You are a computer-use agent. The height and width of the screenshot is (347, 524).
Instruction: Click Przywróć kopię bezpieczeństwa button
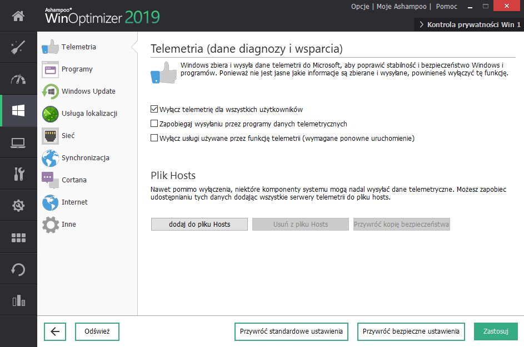click(x=401, y=224)
